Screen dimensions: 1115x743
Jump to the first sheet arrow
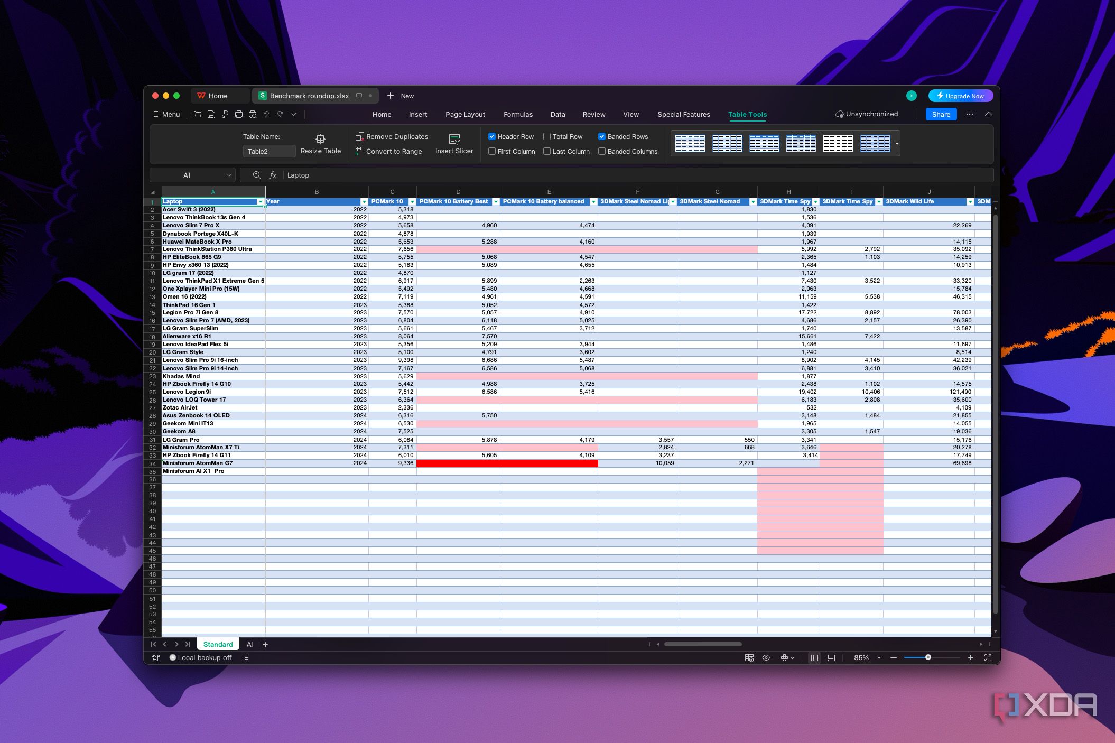tap(153, 644)
